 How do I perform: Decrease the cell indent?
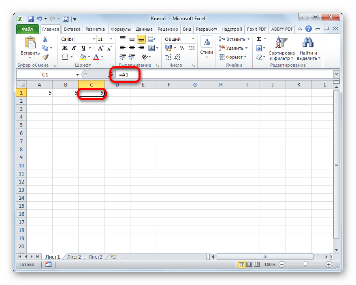pyautogui.click(x=123, y=57)
